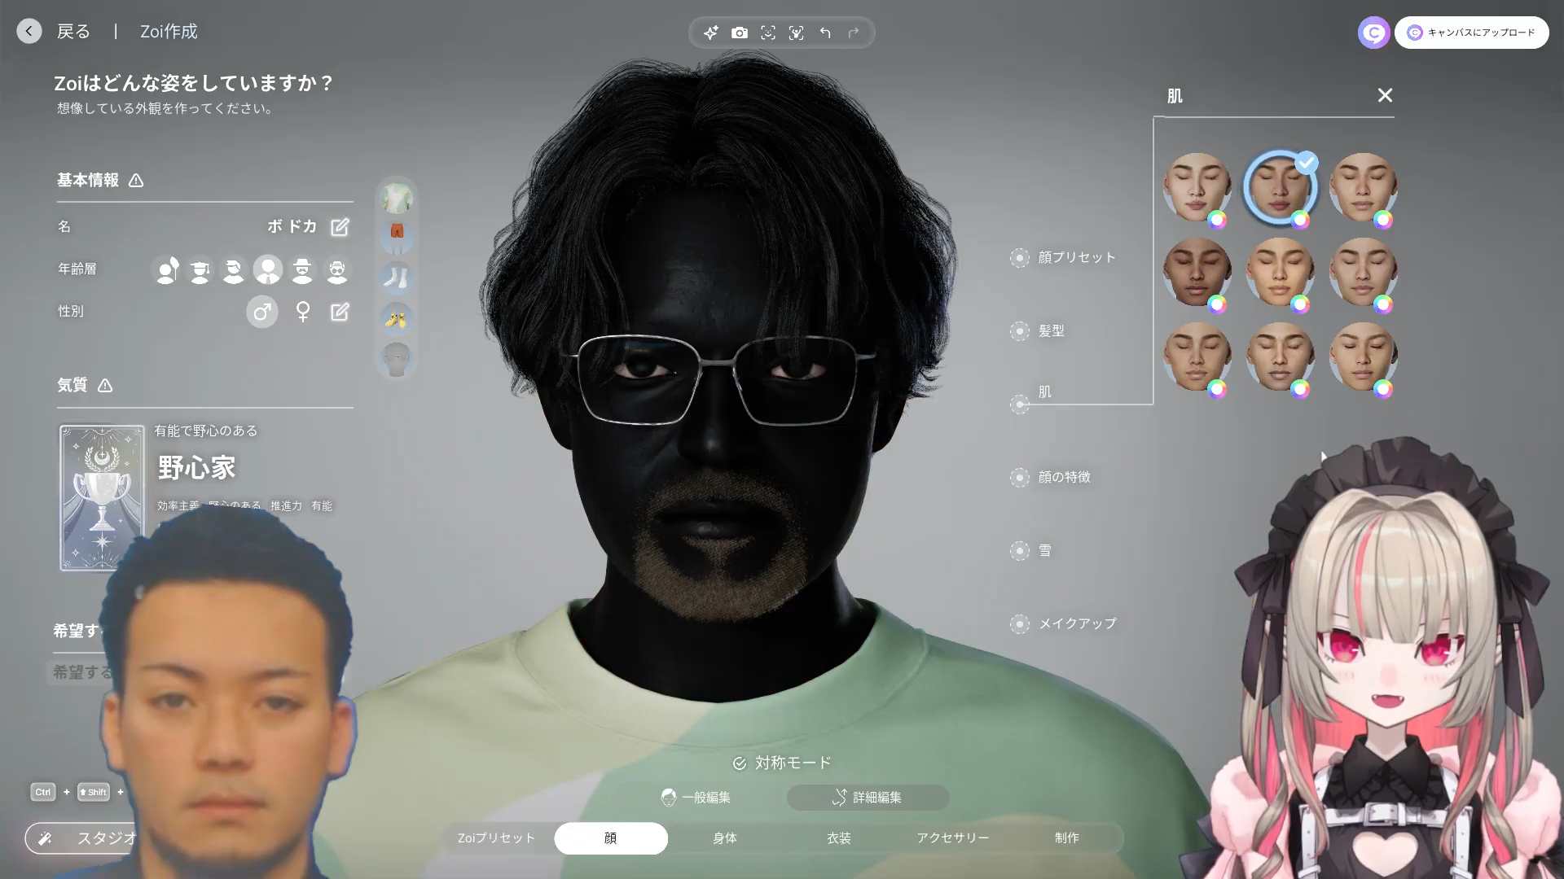Select the middle skin preset in second row
Screen dimensions: 1564x879
tap(1280, 272)
